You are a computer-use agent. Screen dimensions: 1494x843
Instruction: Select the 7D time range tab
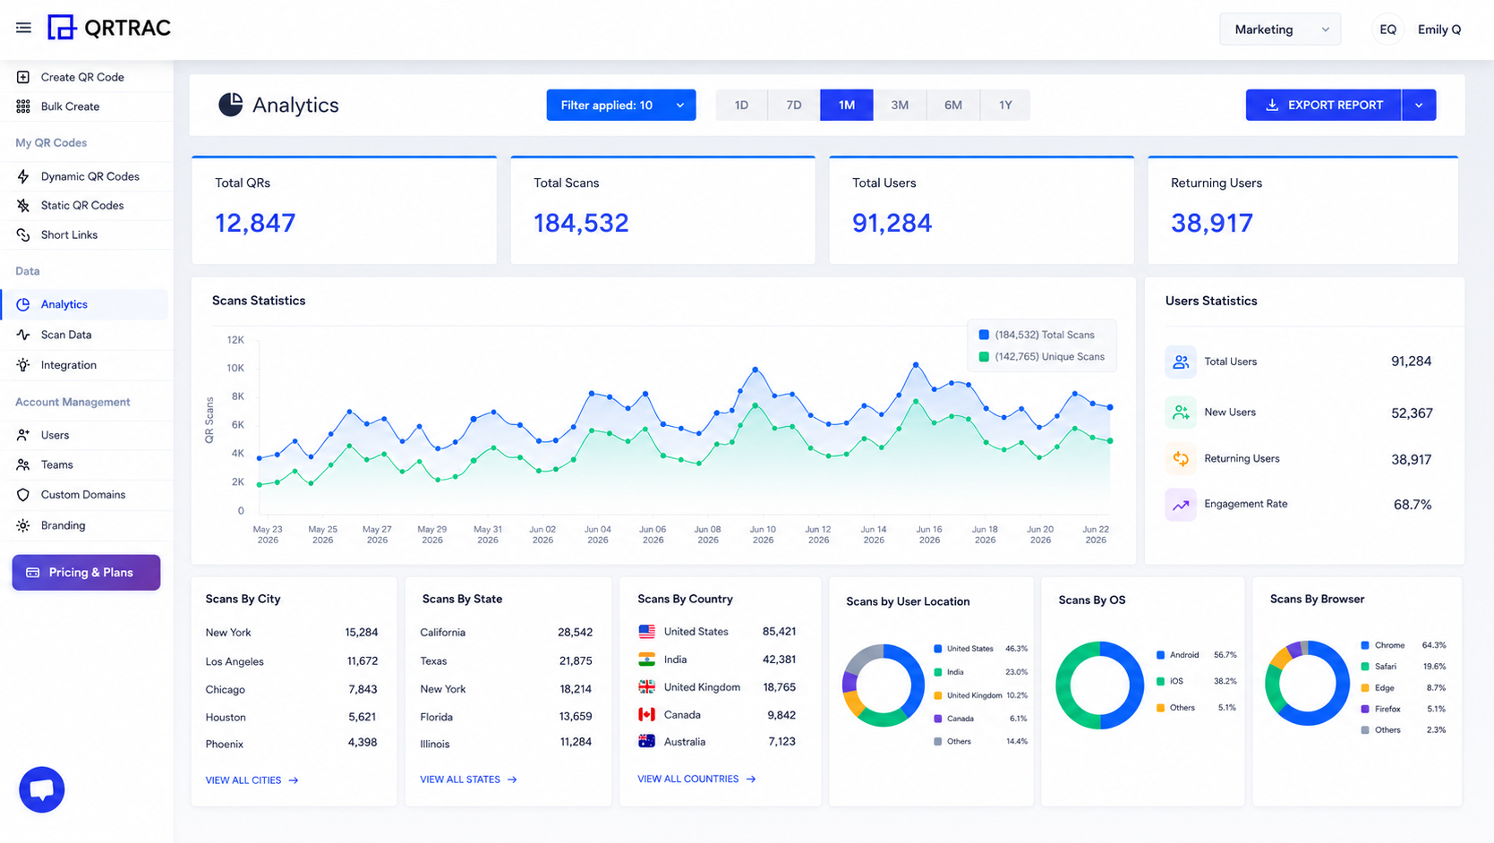click(x=794, y=105)
